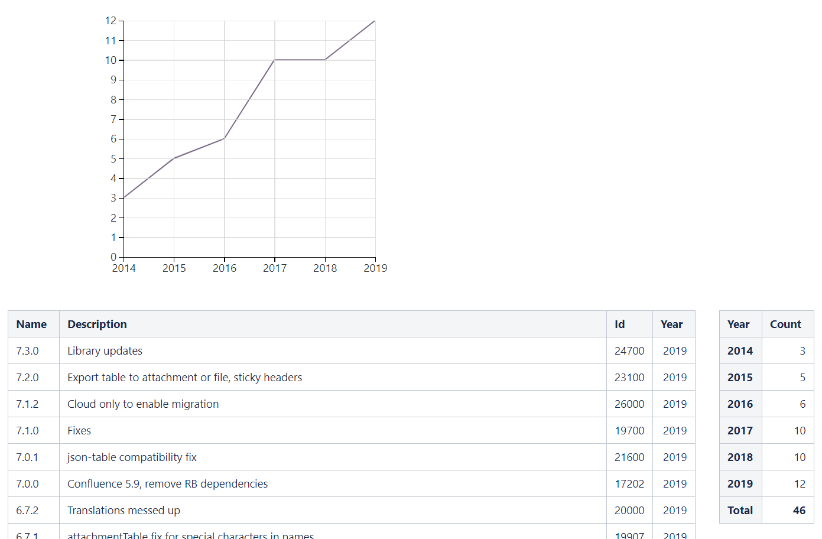Image resolution: width=822 pixels, height=539 pixels.
Task: Click the 2017 data point on line chart
Action: (275, 60)
